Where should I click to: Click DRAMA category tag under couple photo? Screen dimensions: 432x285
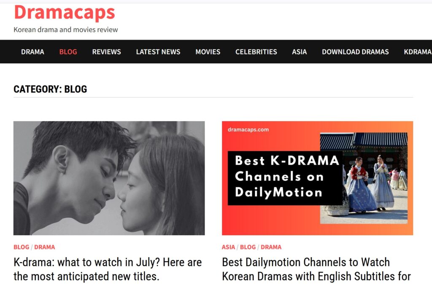pos(44,247)
